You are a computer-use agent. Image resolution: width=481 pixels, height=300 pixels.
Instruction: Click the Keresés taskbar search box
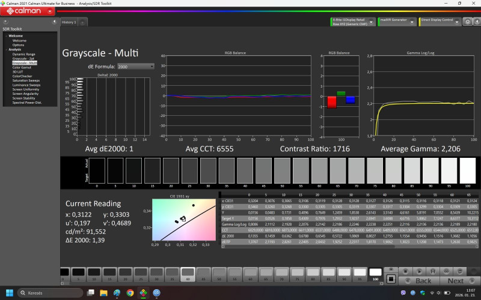pyautogui.click(x=50, y=293)
